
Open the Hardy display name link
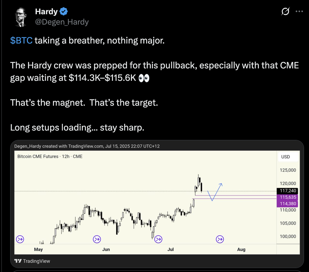click(46, 11)
